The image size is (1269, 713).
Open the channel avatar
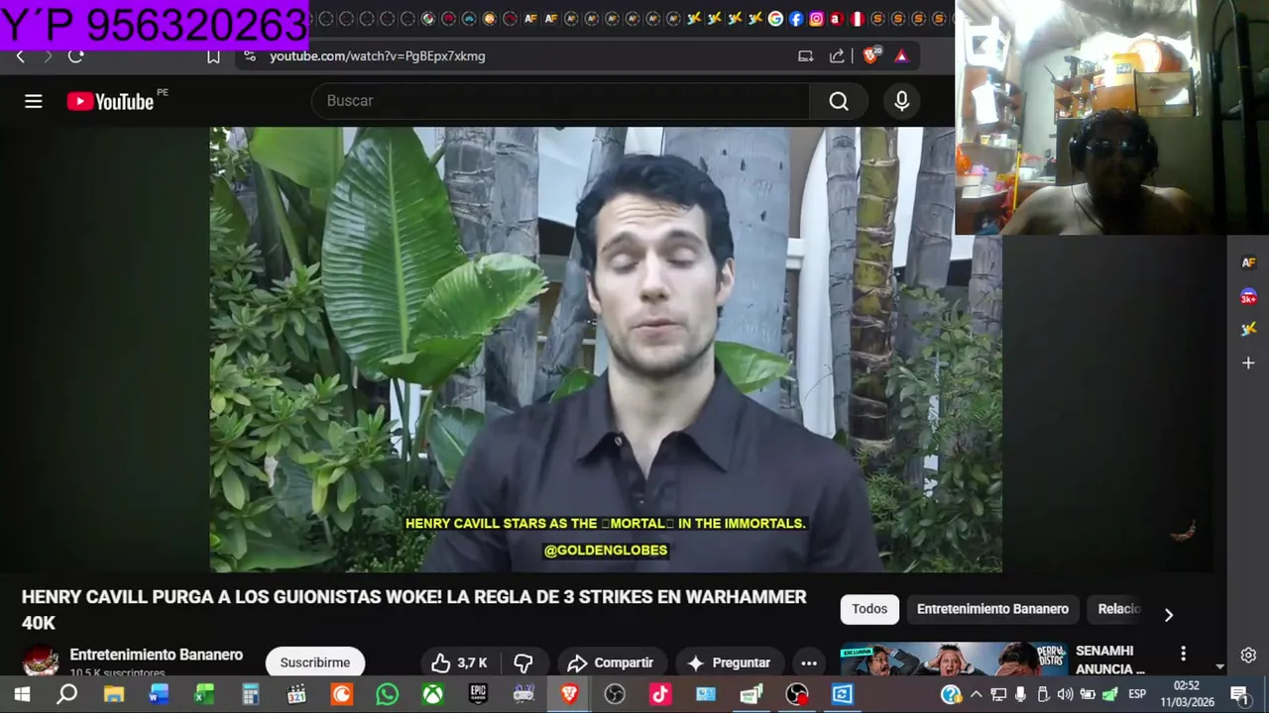coord(41,662)
